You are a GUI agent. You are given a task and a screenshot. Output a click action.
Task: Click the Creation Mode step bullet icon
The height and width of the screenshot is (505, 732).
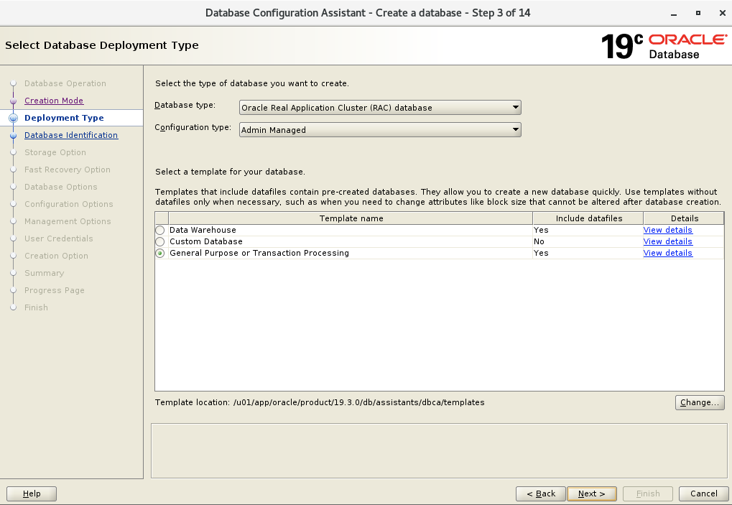click(x=14, y=101)
